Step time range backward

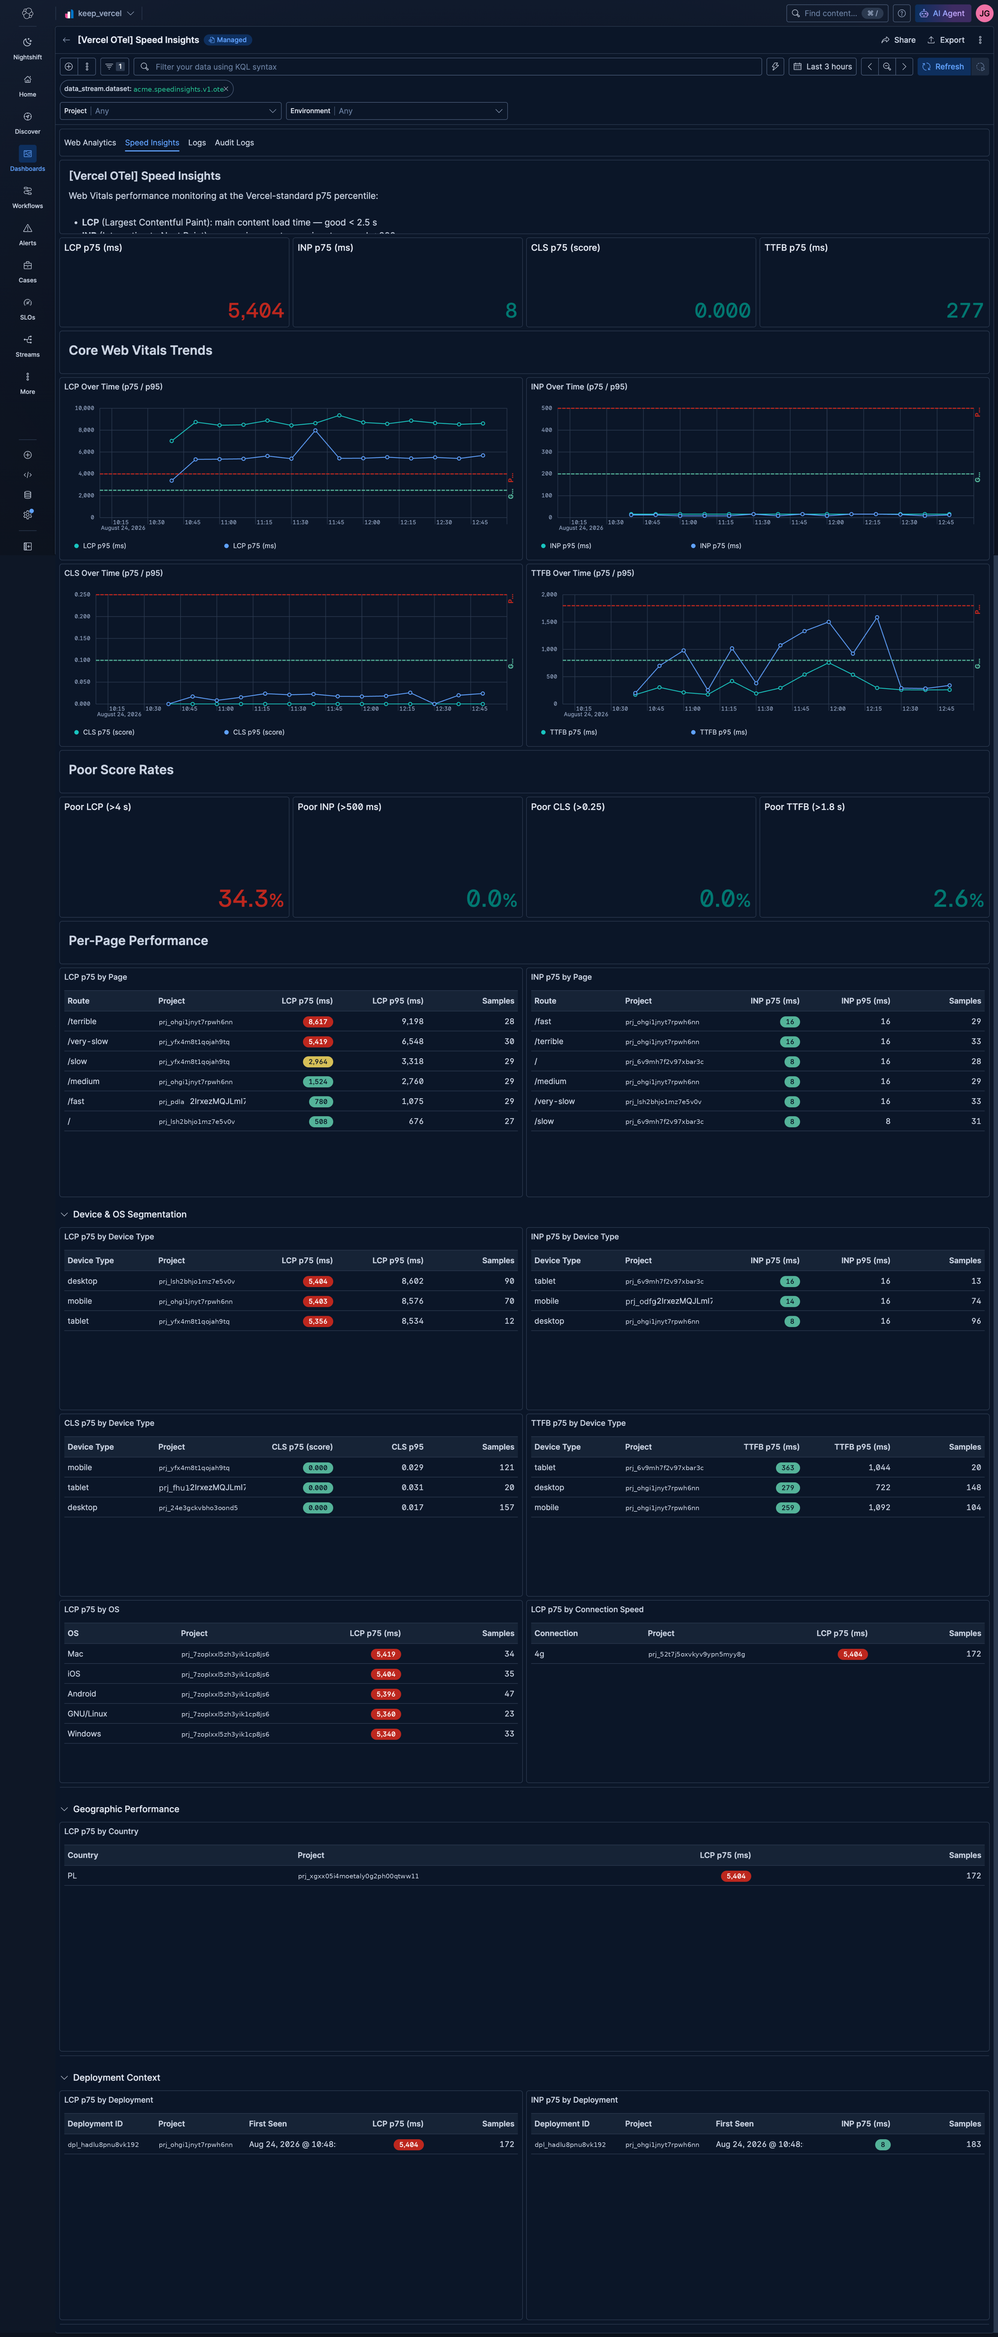tap(869, 66)
